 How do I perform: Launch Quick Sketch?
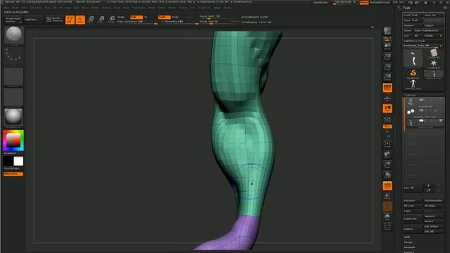[54, 20]
